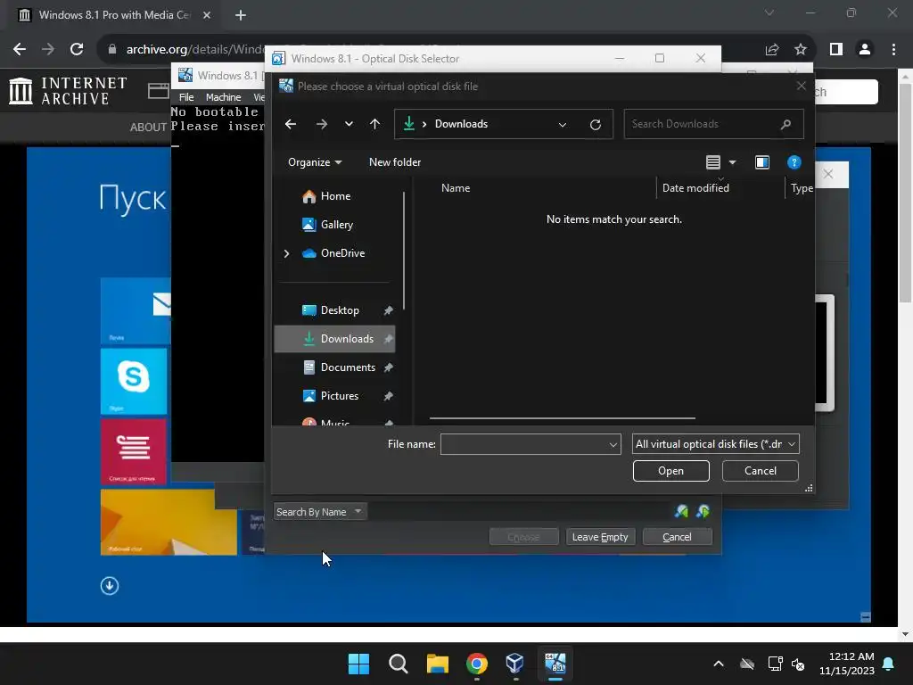Open Machine menu in VirtualBox VM window

point(223,97)
